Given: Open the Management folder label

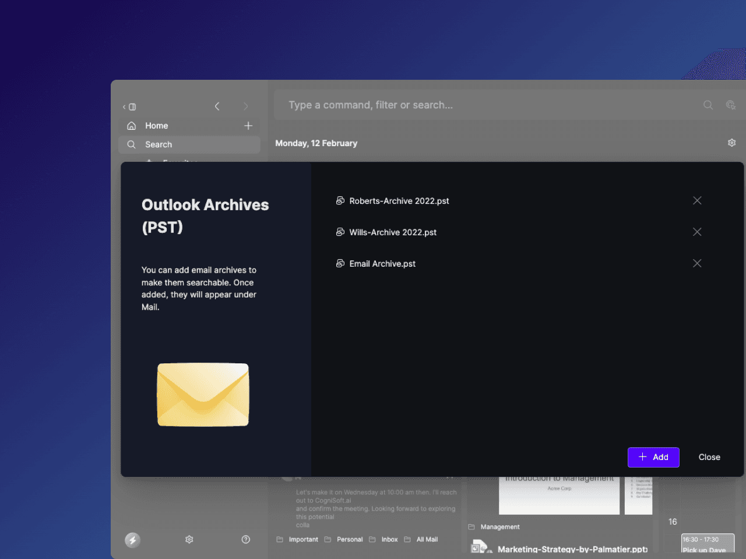Looking at the screenshot, I should click(500, 527).
